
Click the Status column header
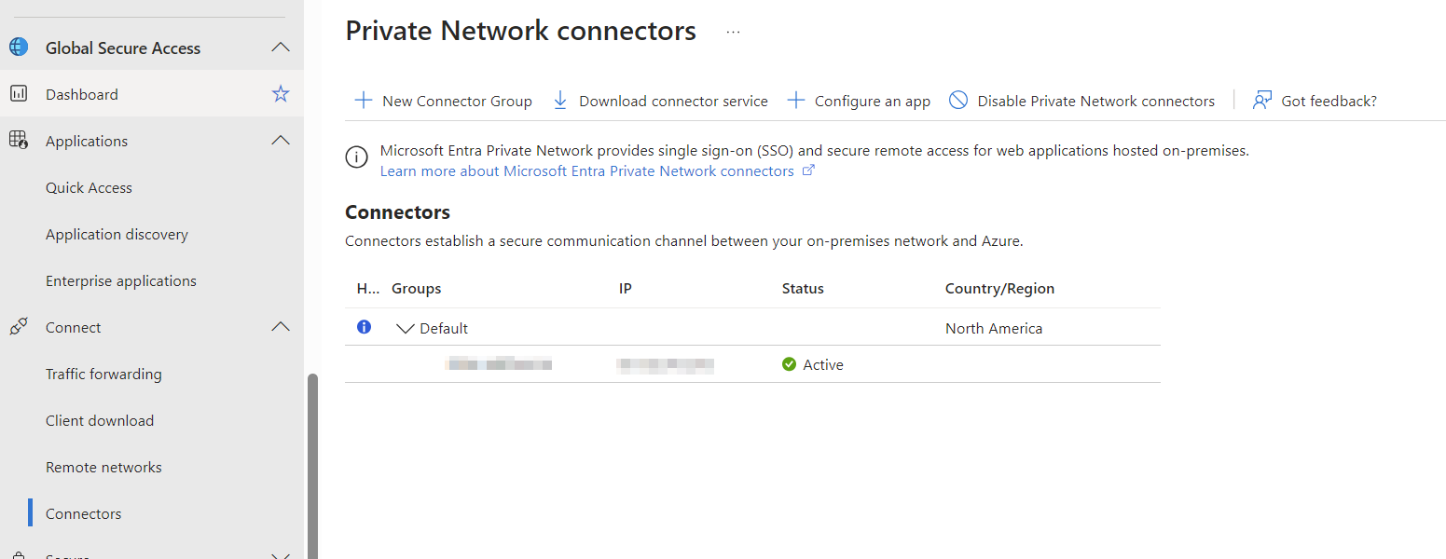[803, 289]
